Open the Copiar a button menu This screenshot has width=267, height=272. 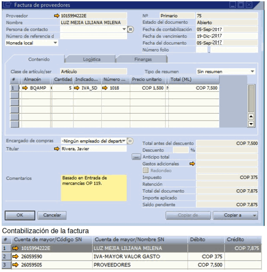(x=236, y=215)
